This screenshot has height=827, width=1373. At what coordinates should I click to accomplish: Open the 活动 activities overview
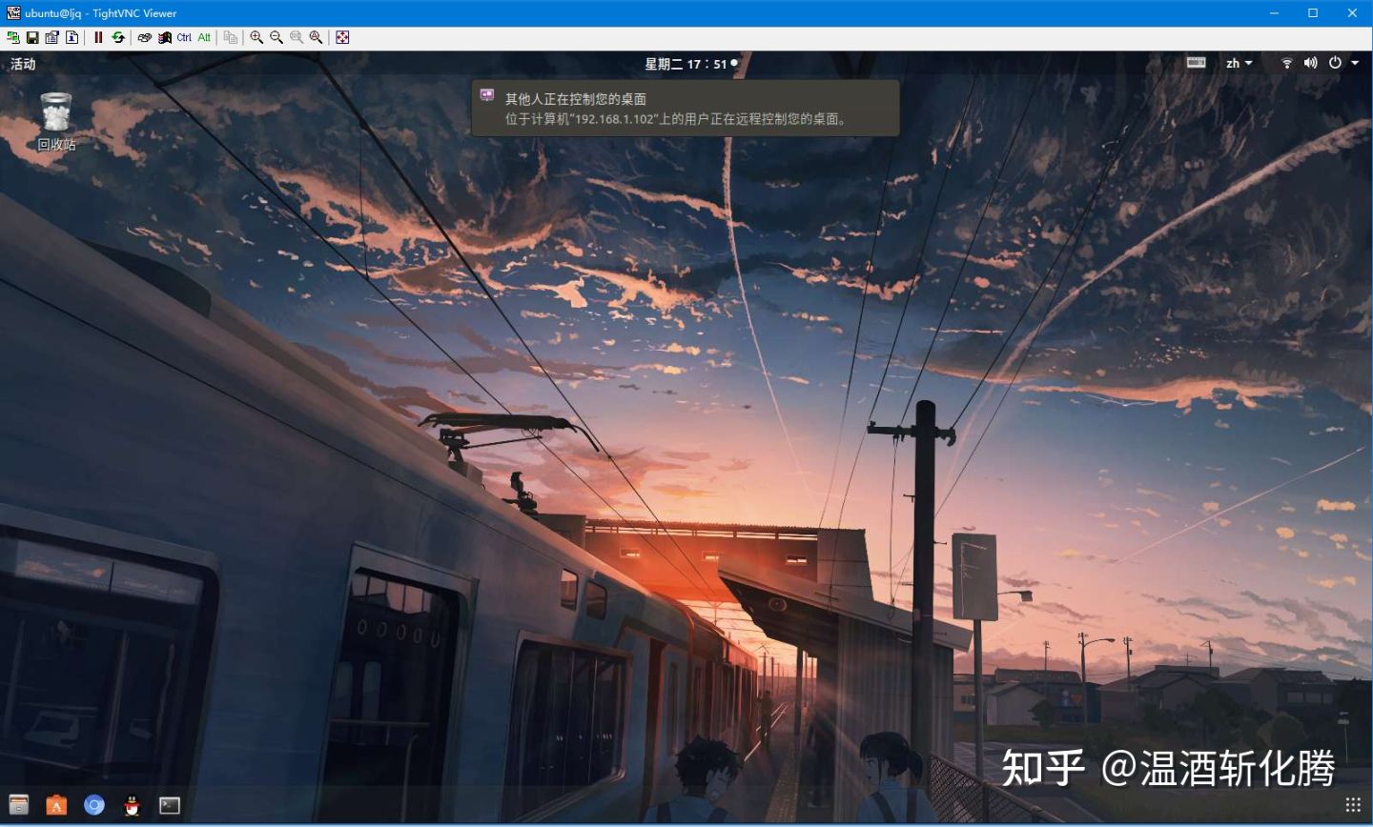[x=23, y=64]
